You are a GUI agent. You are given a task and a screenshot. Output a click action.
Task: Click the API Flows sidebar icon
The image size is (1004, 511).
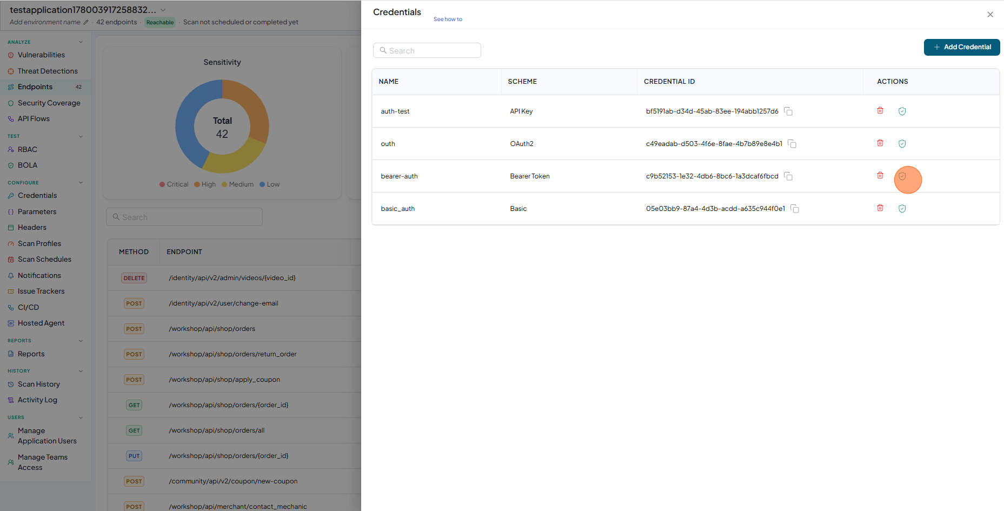click(x=11, y=119)
